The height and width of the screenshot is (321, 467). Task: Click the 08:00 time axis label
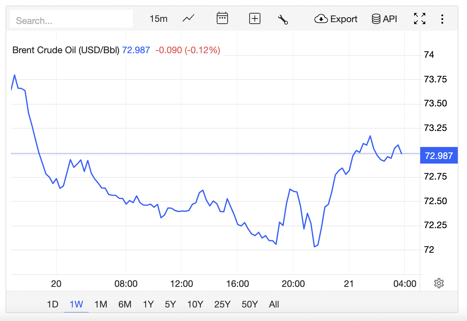126,283
